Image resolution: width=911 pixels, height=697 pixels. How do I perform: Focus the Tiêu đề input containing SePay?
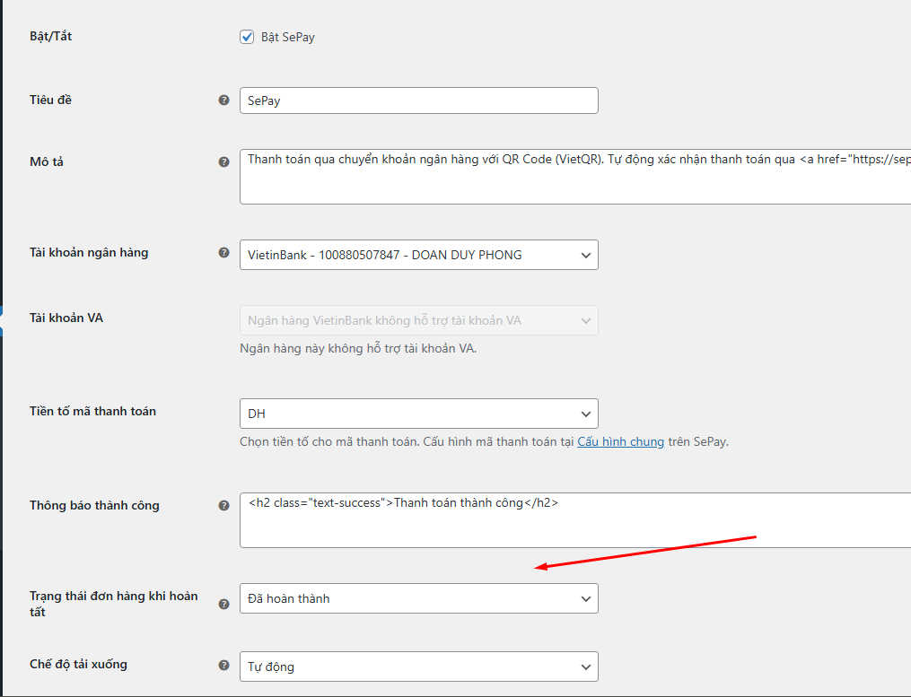[419, 100]
